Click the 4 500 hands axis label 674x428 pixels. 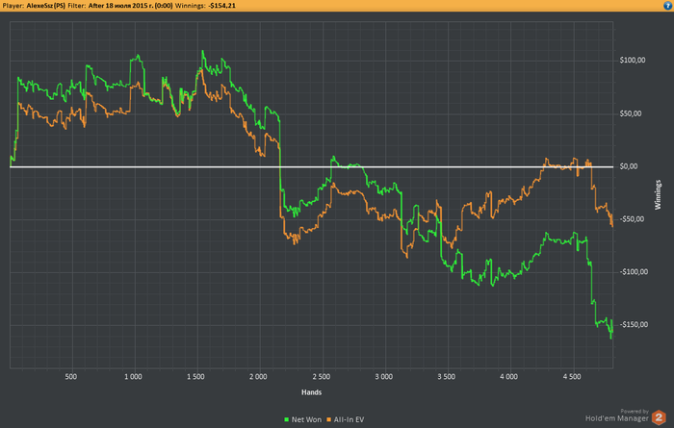(572, 376)
